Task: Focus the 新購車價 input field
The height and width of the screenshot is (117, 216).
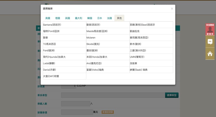Action: (77, 112)
